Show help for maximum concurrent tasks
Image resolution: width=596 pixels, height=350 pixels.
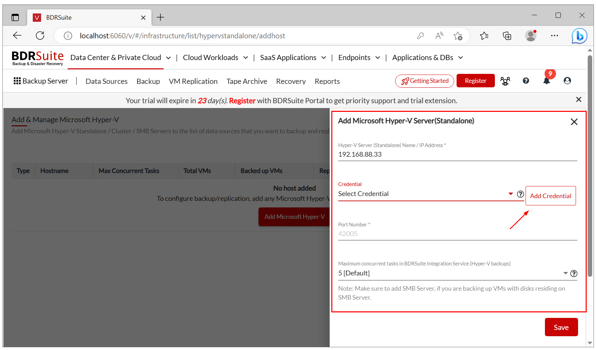[x=574, y=274]
